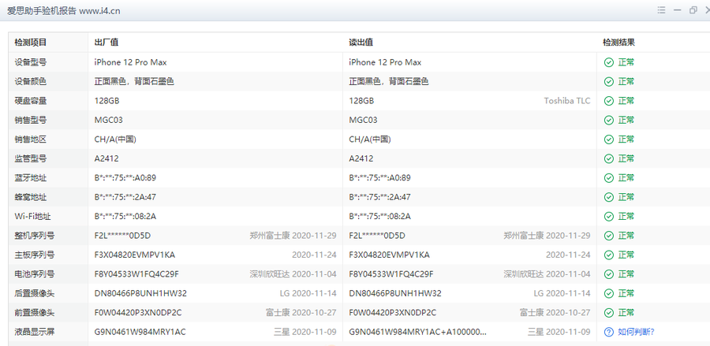Screen dimensions: 710x346
Task: Select the 硬盘容量 row label
Action: tap(30, 101)
